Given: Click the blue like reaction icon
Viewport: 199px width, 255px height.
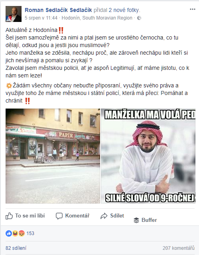Looking at the screenshot, I should coord(9,233).
